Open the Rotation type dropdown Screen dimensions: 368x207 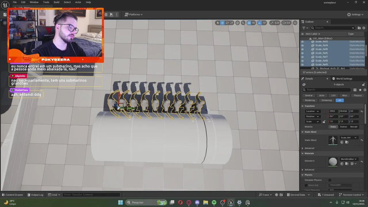click(313, 116)
